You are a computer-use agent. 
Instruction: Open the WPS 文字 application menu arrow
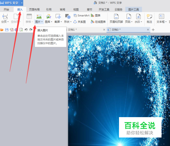click(x=22, y=3)
